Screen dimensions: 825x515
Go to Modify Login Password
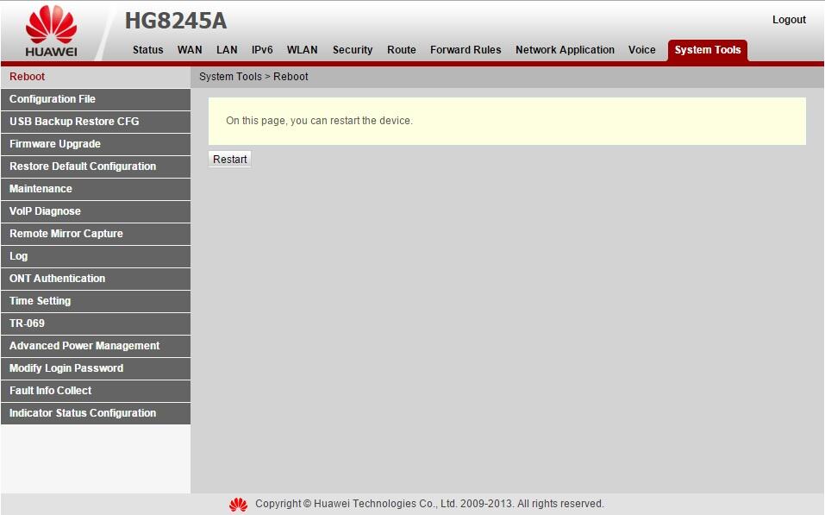click(x=95, y=368)
